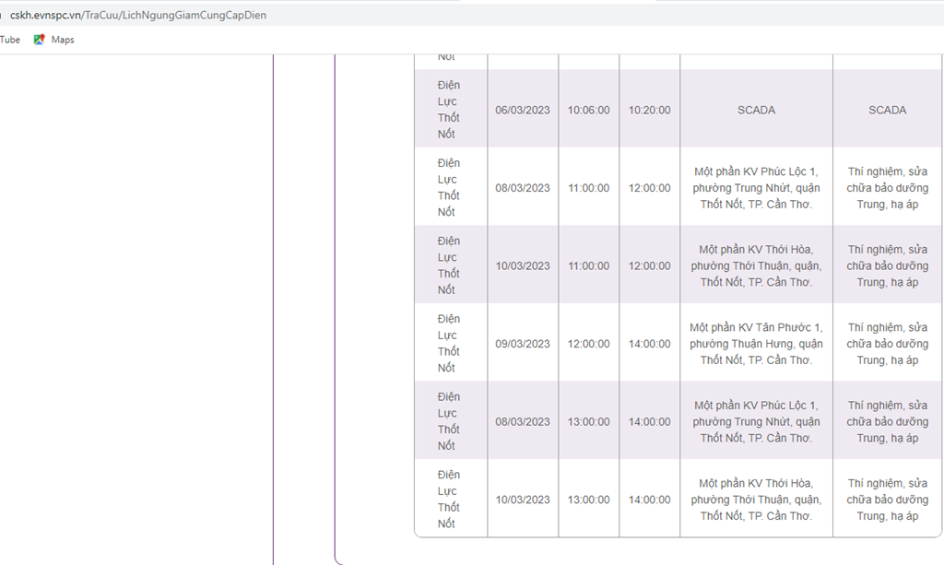The image size is (944, 565).
Task: Select Phúc Lộc 1 area in 13:00:00 row
Action: [756, 421]
